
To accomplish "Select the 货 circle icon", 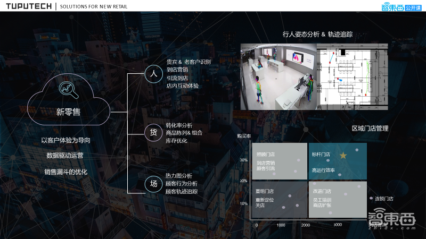I will point(153,132).
